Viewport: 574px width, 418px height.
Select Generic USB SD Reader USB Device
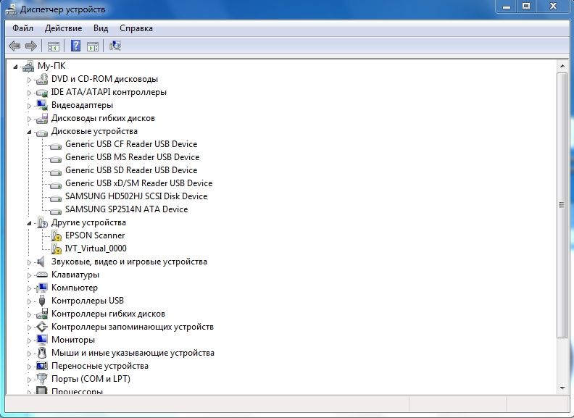pos(131,170)
